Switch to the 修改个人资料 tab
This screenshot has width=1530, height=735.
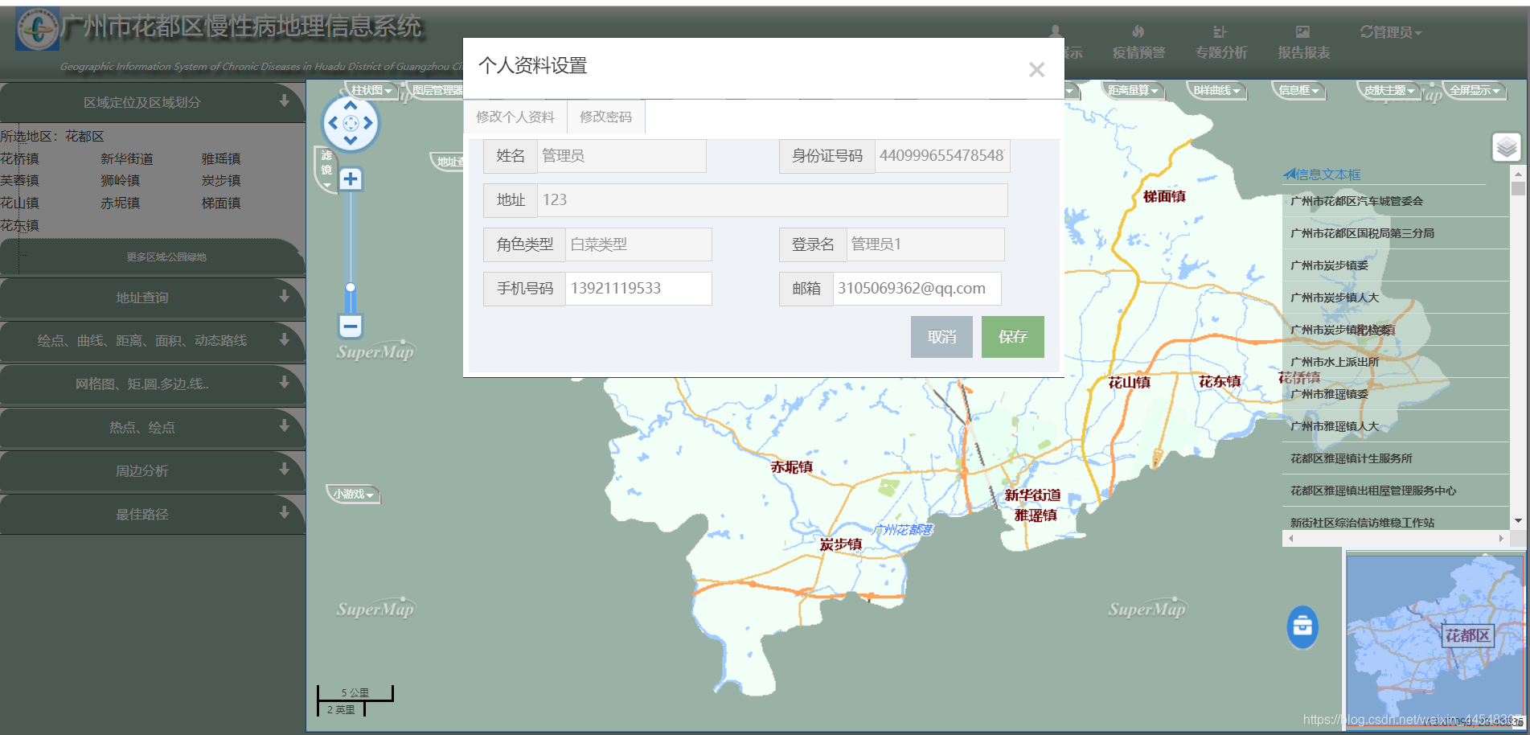coord(515,117)
